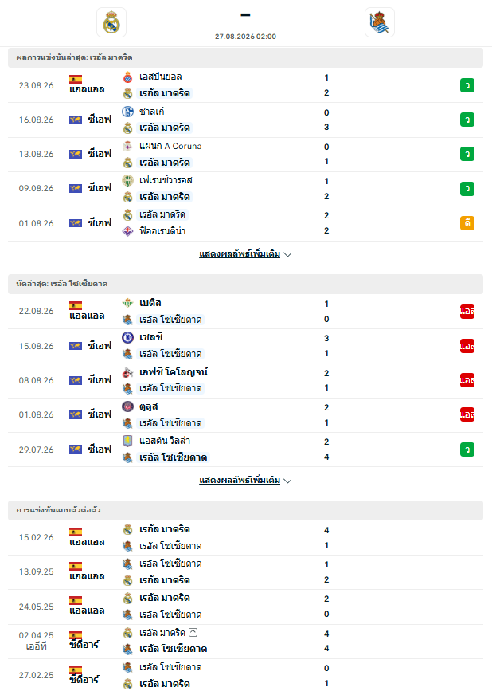Select Espanyol team logo in first result
Image resolution: width=492 pixels, height=699 pixels.
(128, 77)
